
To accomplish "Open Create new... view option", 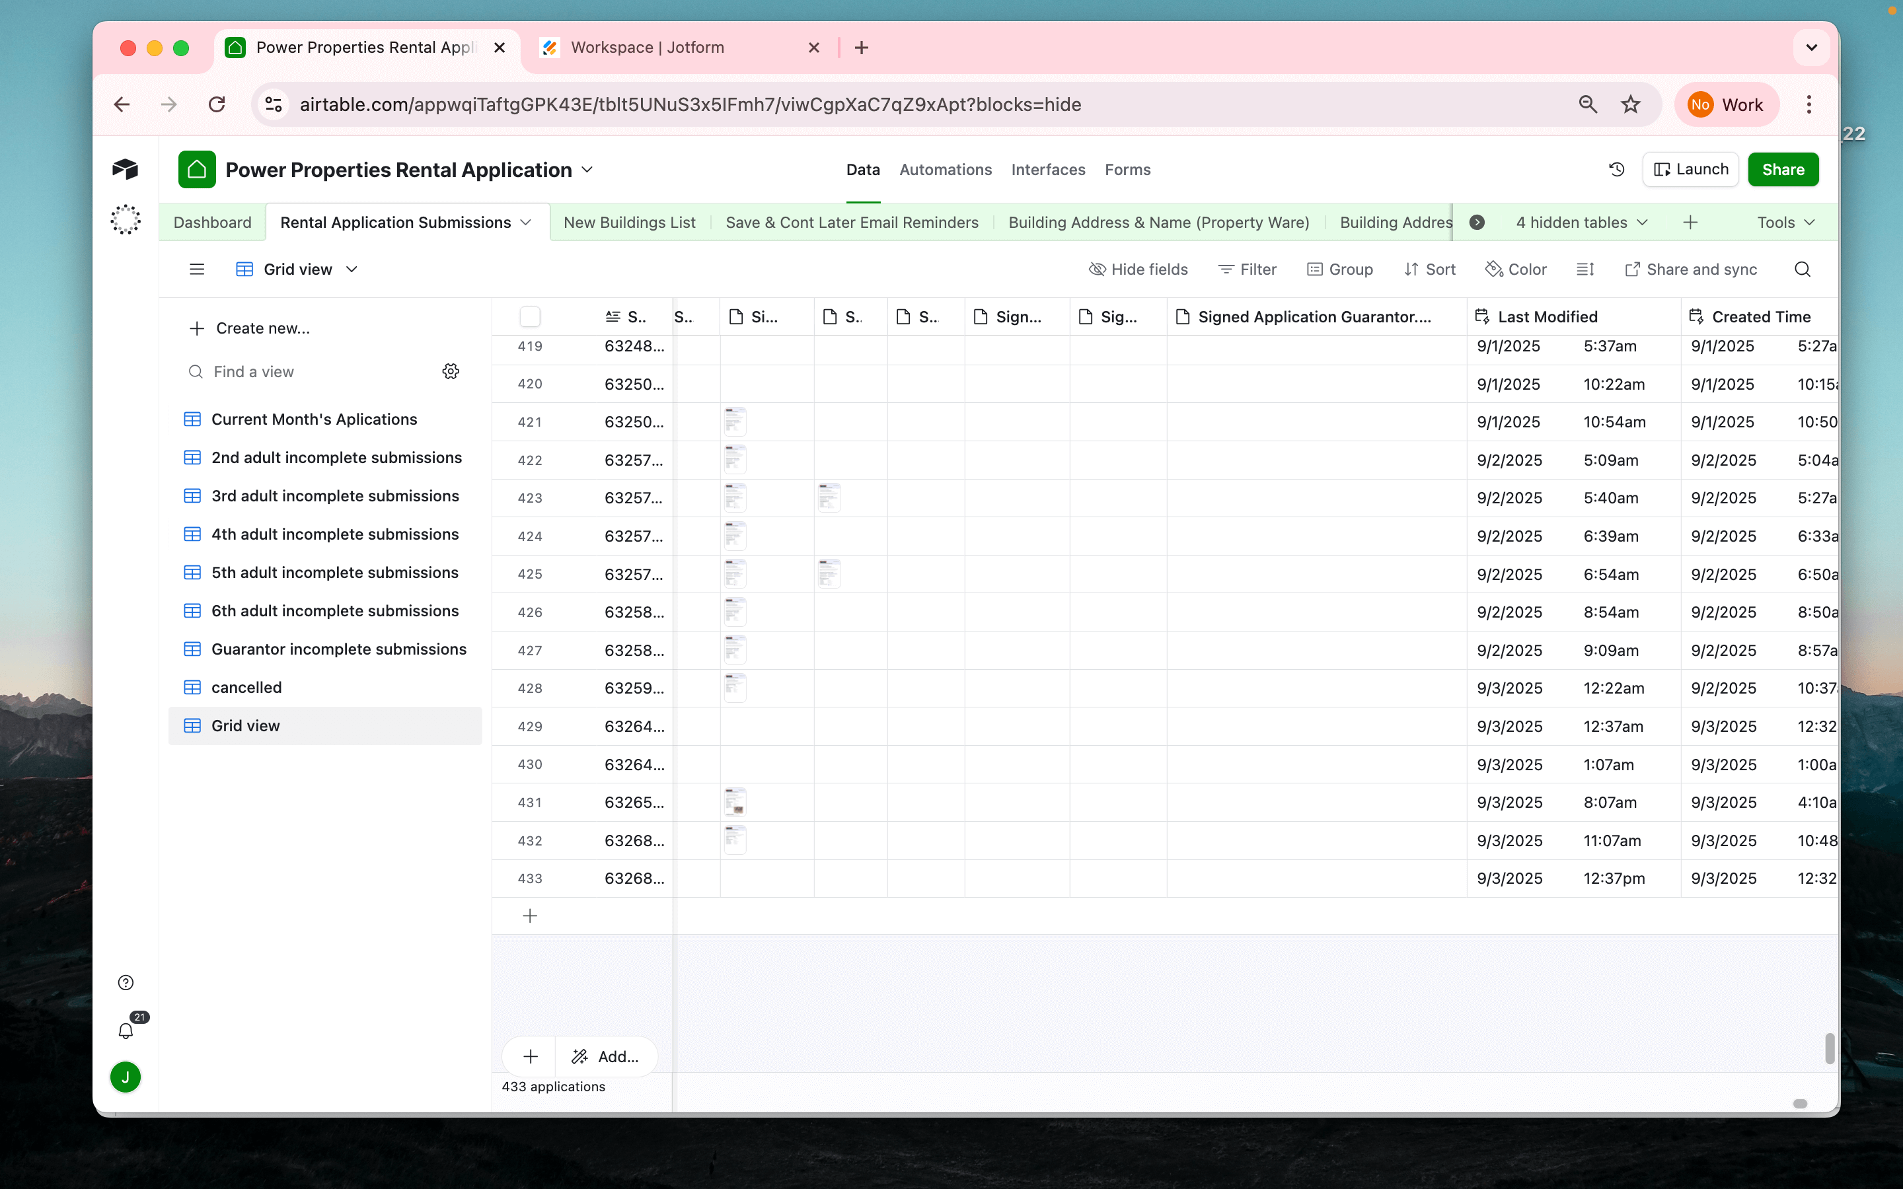I will tap(250, 328).
